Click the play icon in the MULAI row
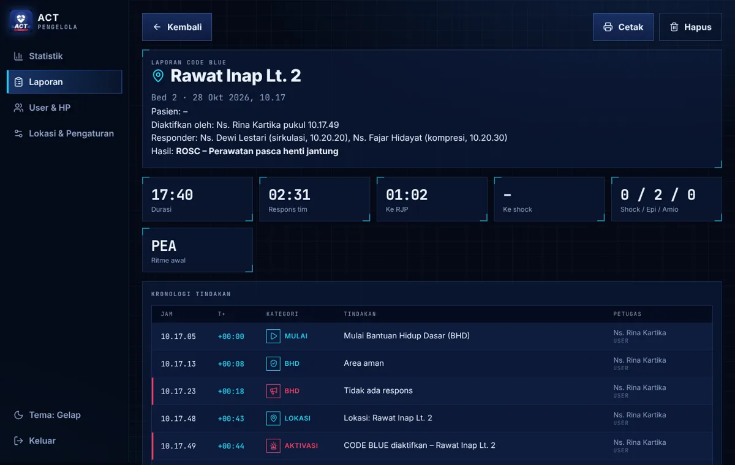The width and height of the screenshot is (735, 465). [273, 336]
